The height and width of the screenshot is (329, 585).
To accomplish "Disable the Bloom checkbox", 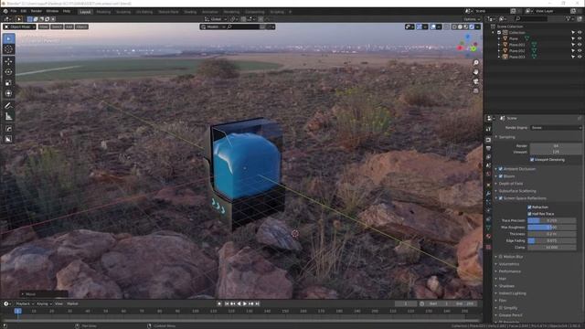I will tap(501, 176).
